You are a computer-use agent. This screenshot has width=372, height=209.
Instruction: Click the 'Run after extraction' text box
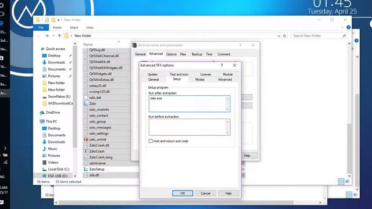[189, 103]
